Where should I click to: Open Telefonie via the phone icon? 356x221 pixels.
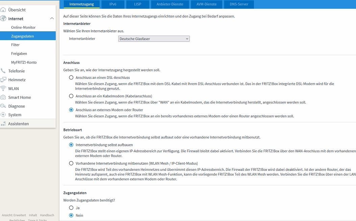[3, 71]
